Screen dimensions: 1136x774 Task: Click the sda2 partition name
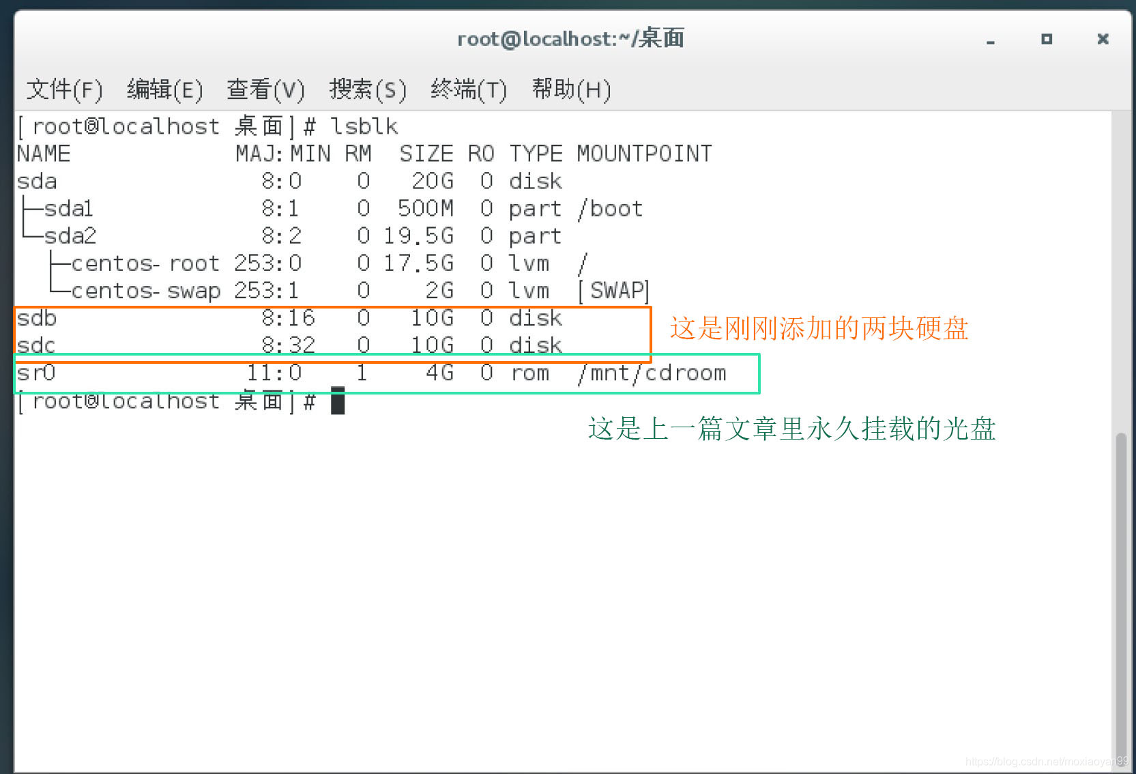[x=70, y=236]
